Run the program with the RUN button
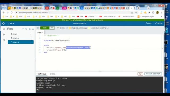Screen dimensions: 170x96 point(45,28)
